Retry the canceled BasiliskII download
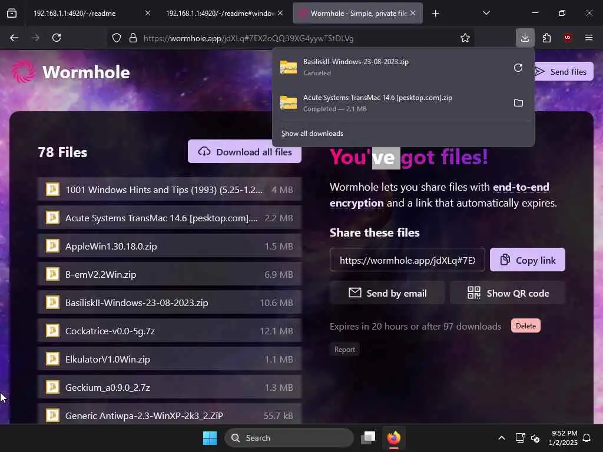Image resolution: width=603 pixels, height=452 pixels. 518,68
